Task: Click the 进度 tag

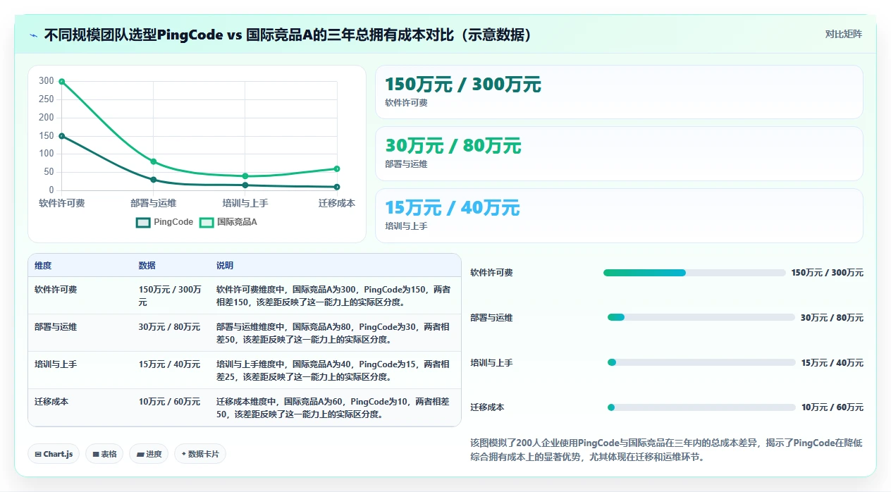Action: 149,454
